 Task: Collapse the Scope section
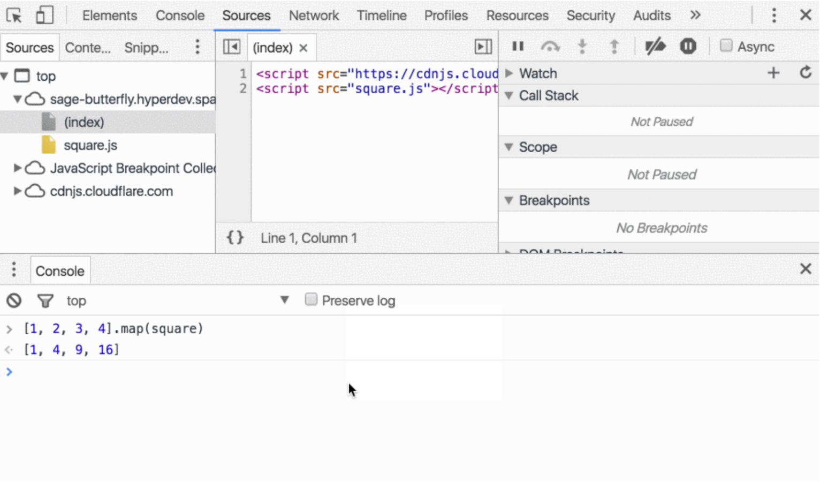509,147
